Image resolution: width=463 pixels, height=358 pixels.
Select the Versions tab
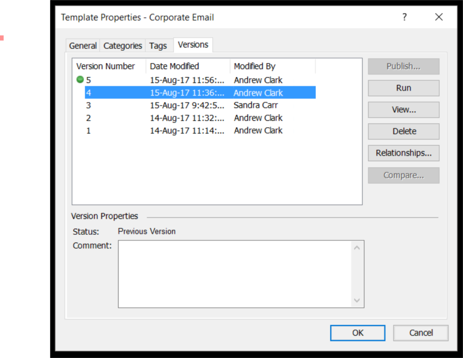pos(192,44)
